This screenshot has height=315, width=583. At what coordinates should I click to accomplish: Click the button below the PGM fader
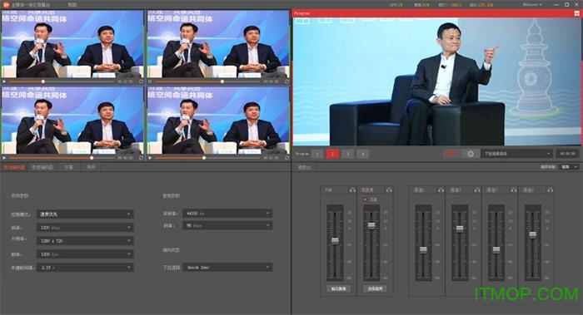coord(338,288)
